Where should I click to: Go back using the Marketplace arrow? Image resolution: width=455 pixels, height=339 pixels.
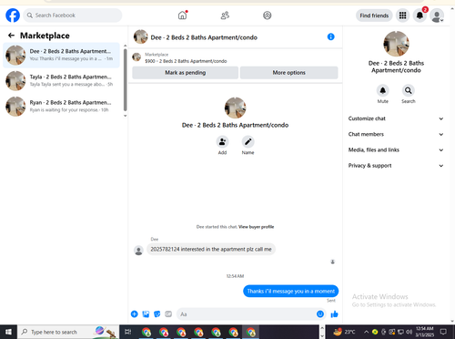coord(11,36)
